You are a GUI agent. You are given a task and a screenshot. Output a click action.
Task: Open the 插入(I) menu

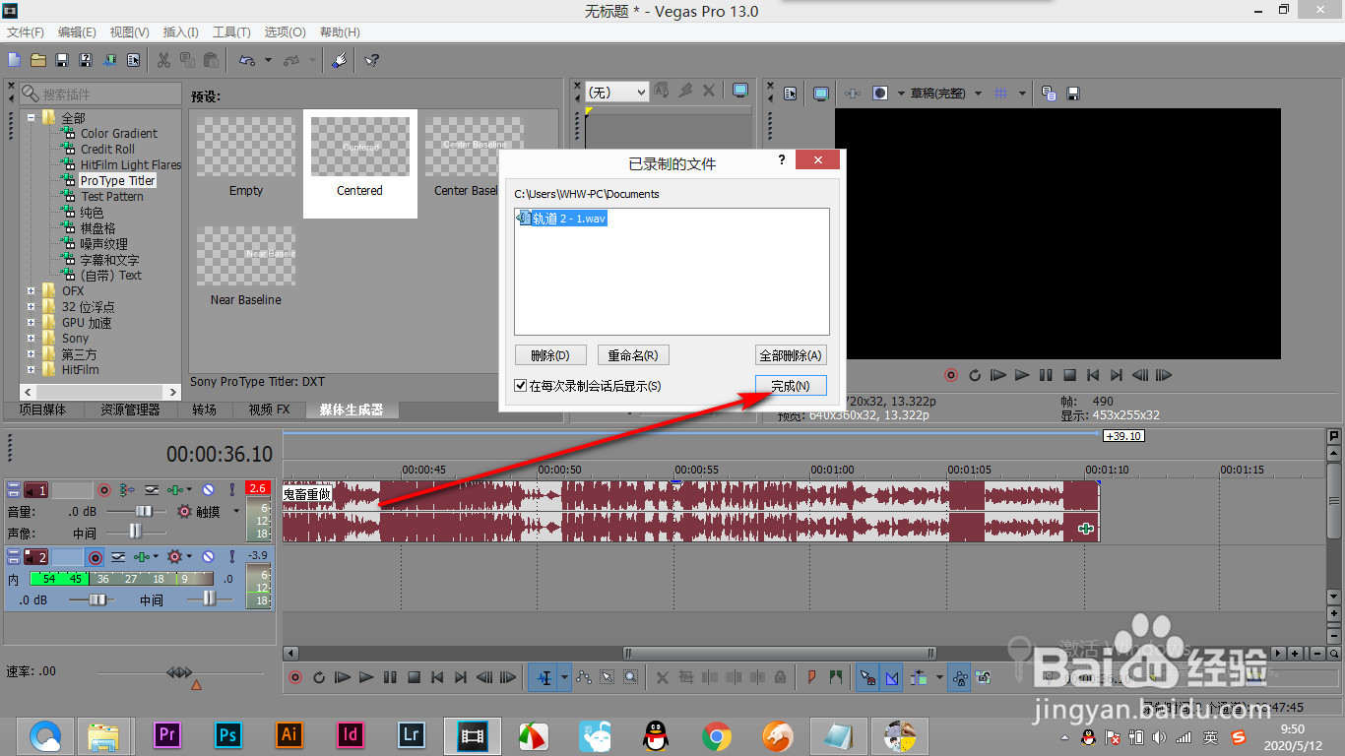click(181, 32)
